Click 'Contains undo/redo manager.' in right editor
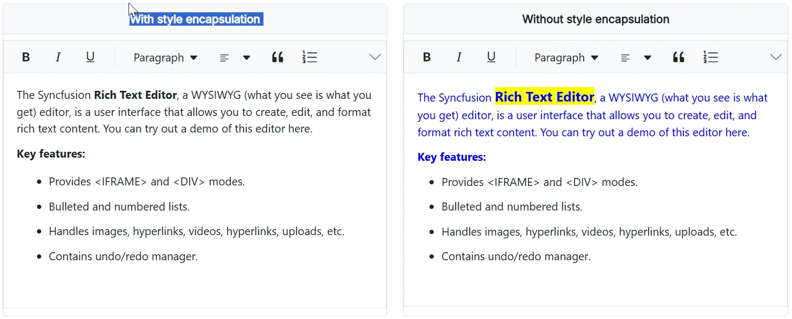 point(516,256)
